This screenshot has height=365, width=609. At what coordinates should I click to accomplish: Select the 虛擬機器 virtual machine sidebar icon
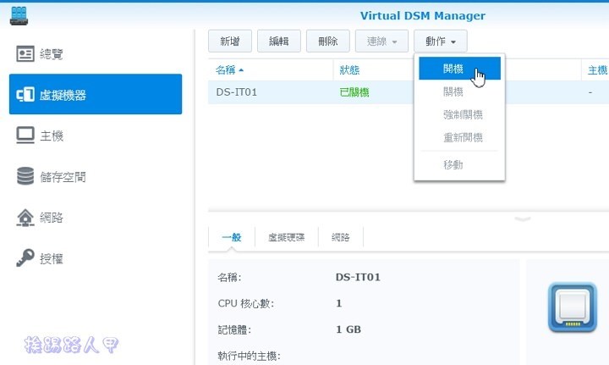pos(25,95)
